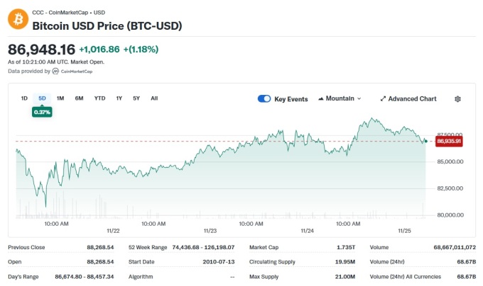
Task: Open the Advanced Chart link
Action: click(412, 98)
